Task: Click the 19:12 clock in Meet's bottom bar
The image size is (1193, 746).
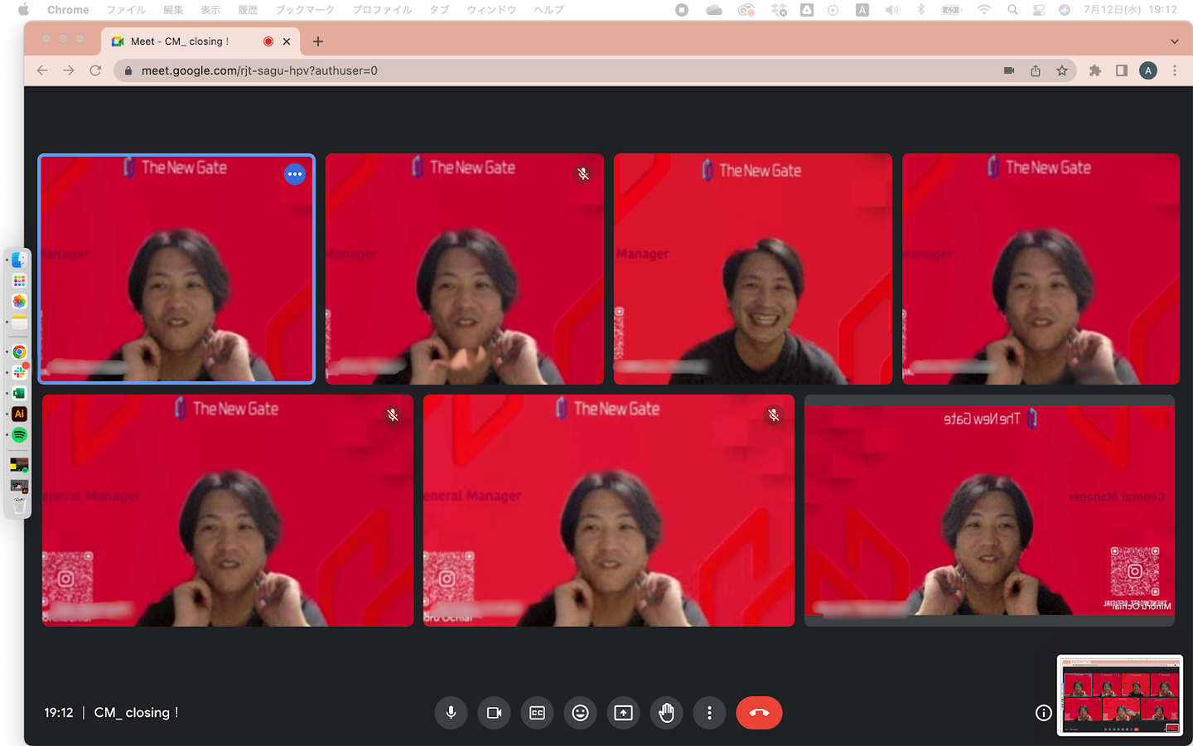Action: 59,713
